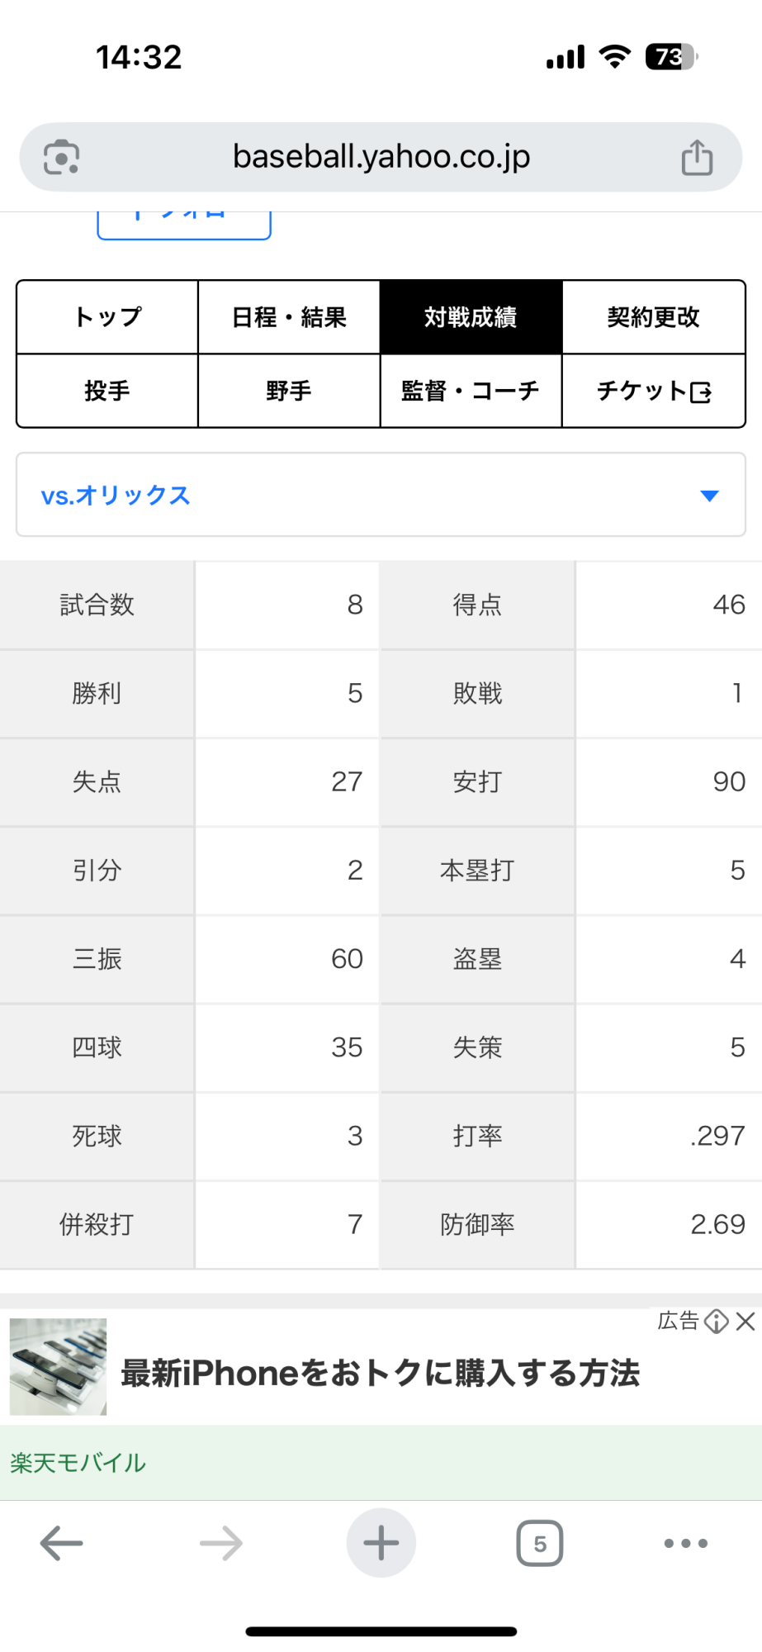Select the 対戦成績 tab
This screenshot has height=1652, width=762.
471,317
